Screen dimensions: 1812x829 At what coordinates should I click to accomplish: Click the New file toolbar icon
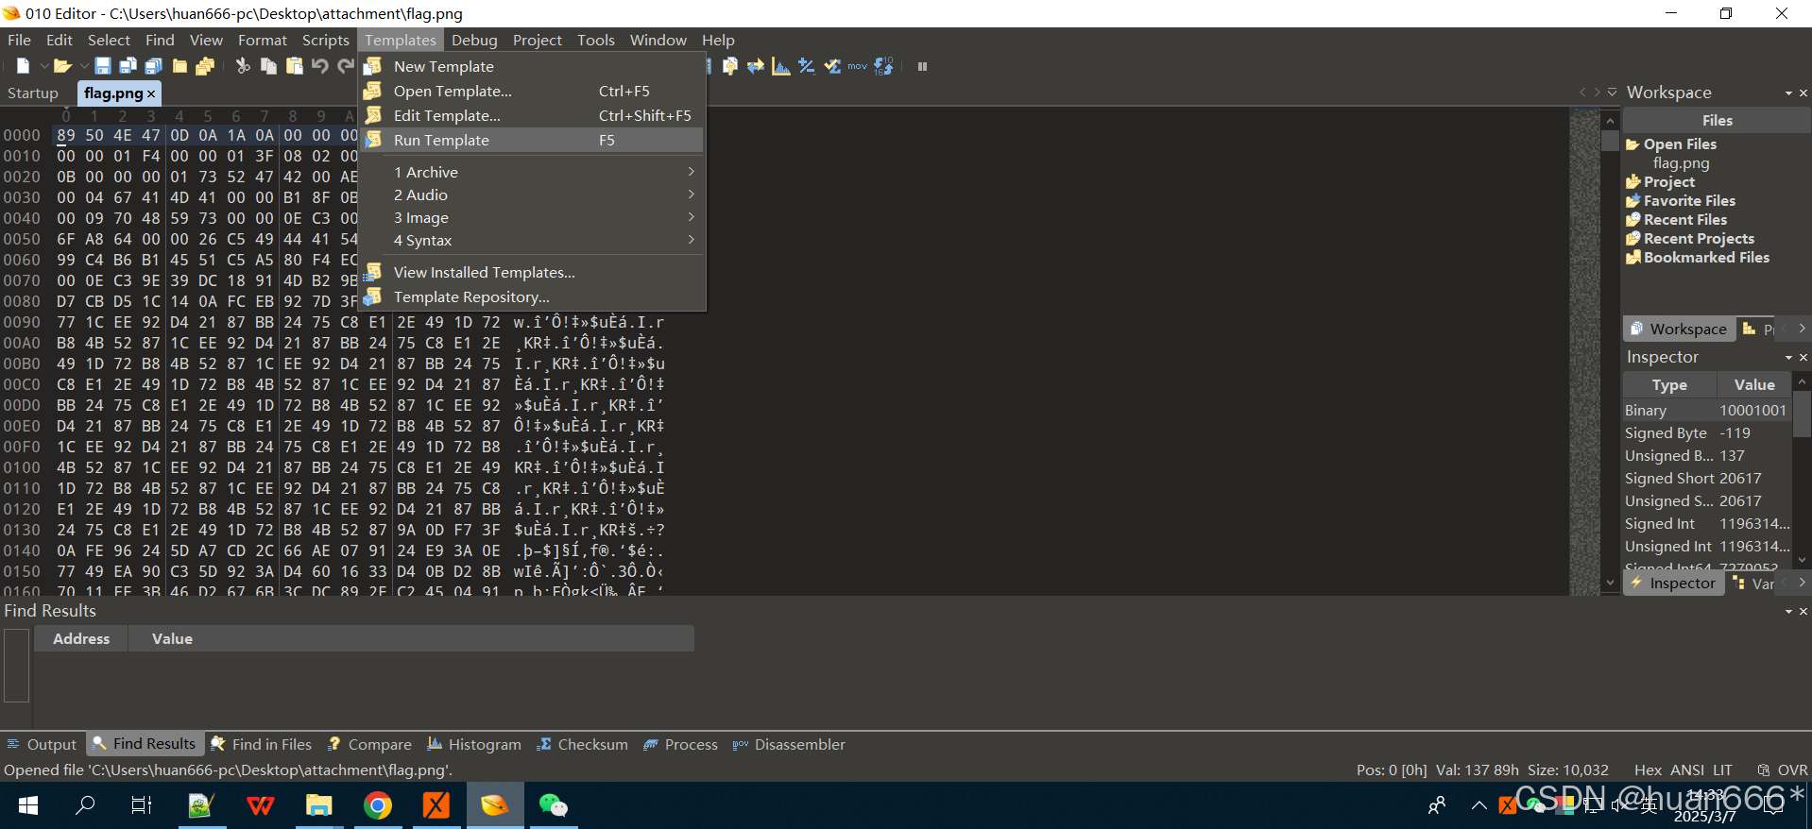click(23, 66)
